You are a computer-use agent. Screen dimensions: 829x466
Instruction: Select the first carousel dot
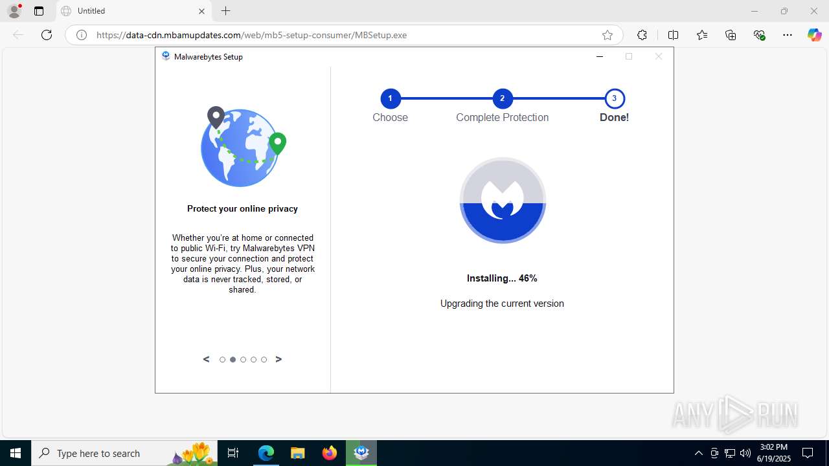click(222, 359)
